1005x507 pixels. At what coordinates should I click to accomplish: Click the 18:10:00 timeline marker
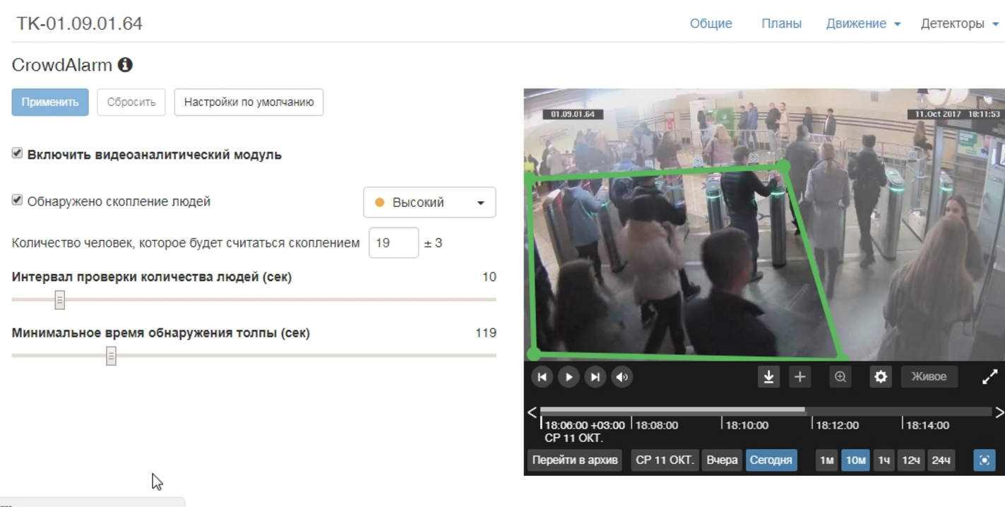747,425
